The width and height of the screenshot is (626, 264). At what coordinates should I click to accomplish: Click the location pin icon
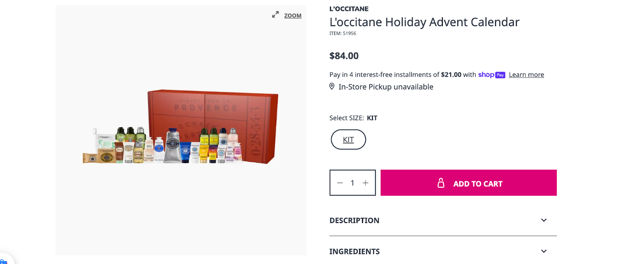point(332,86)
